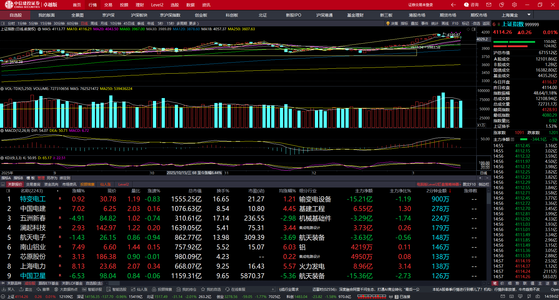The height and width of the screenshot is (300, 559).
Task: Open 投顾锦囊 in bottom toolbar
Action: point(162,289)
